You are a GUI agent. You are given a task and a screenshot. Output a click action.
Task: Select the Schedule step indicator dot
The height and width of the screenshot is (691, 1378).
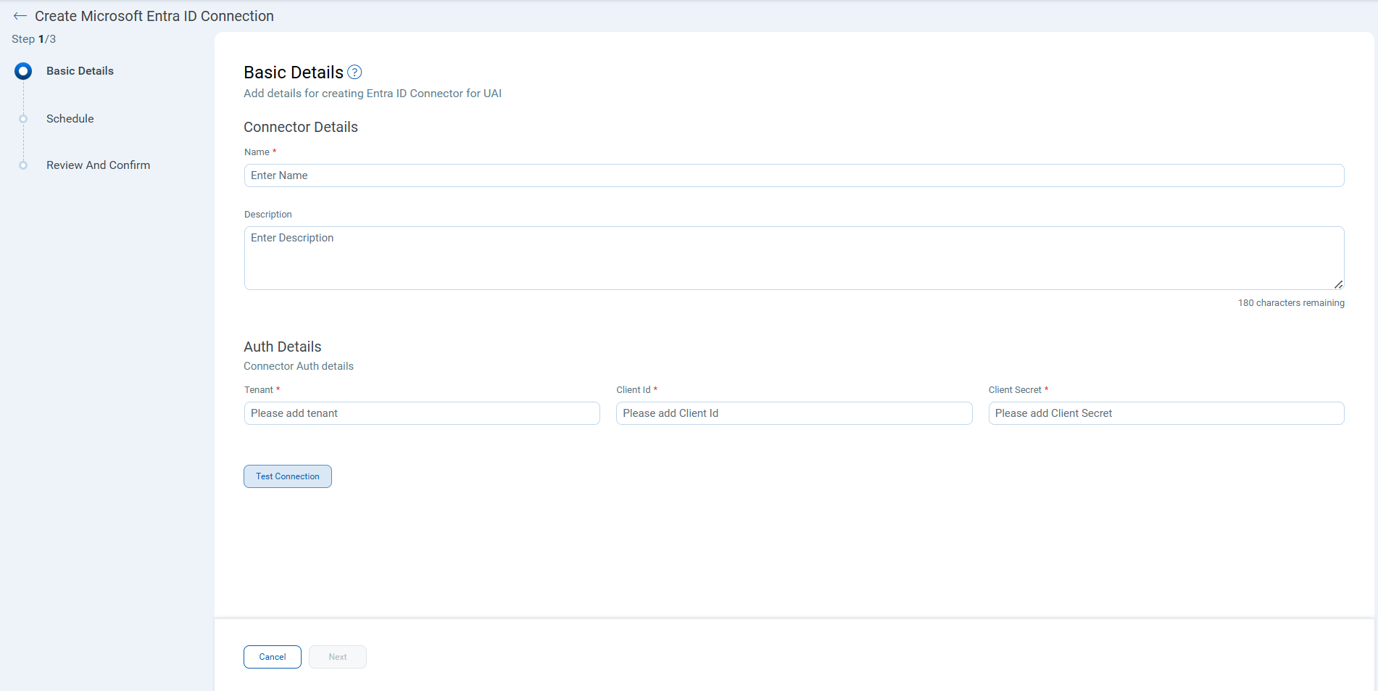23,119
